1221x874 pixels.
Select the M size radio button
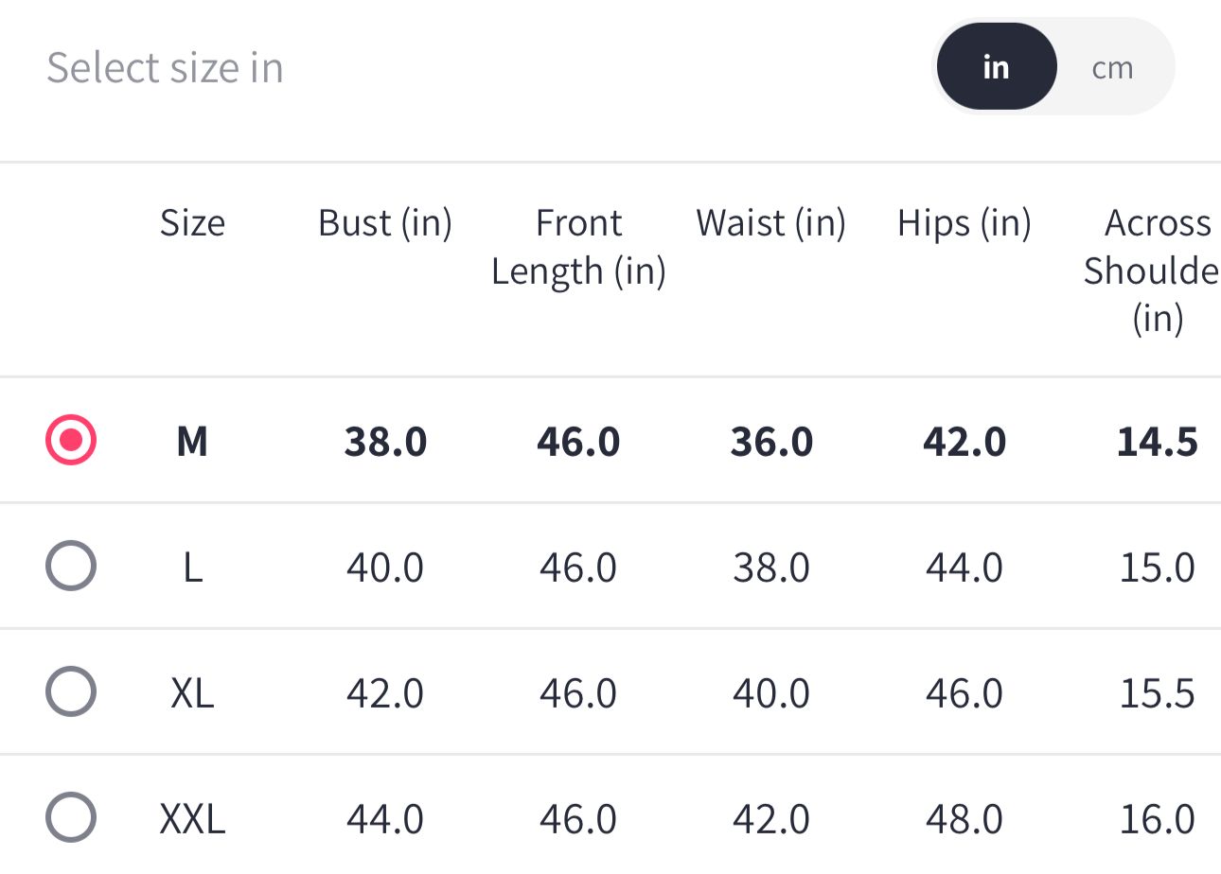[x=71, y=440]
